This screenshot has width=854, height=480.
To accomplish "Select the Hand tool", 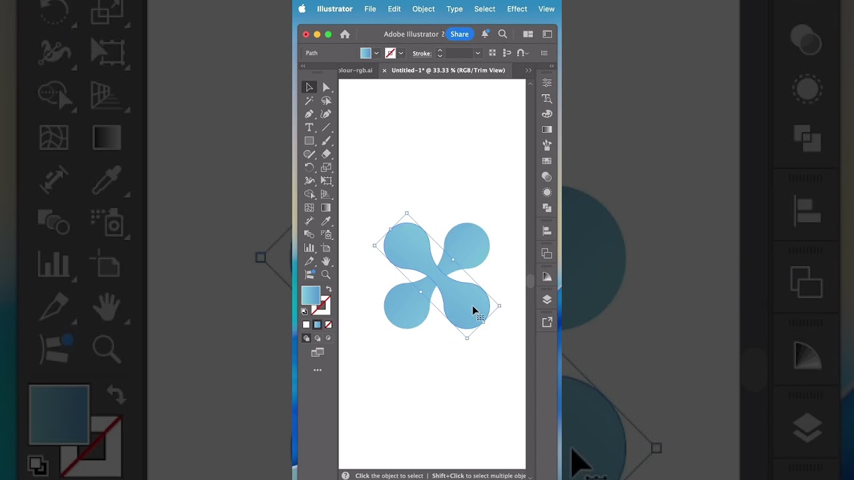I will click(x=326, y=261).
